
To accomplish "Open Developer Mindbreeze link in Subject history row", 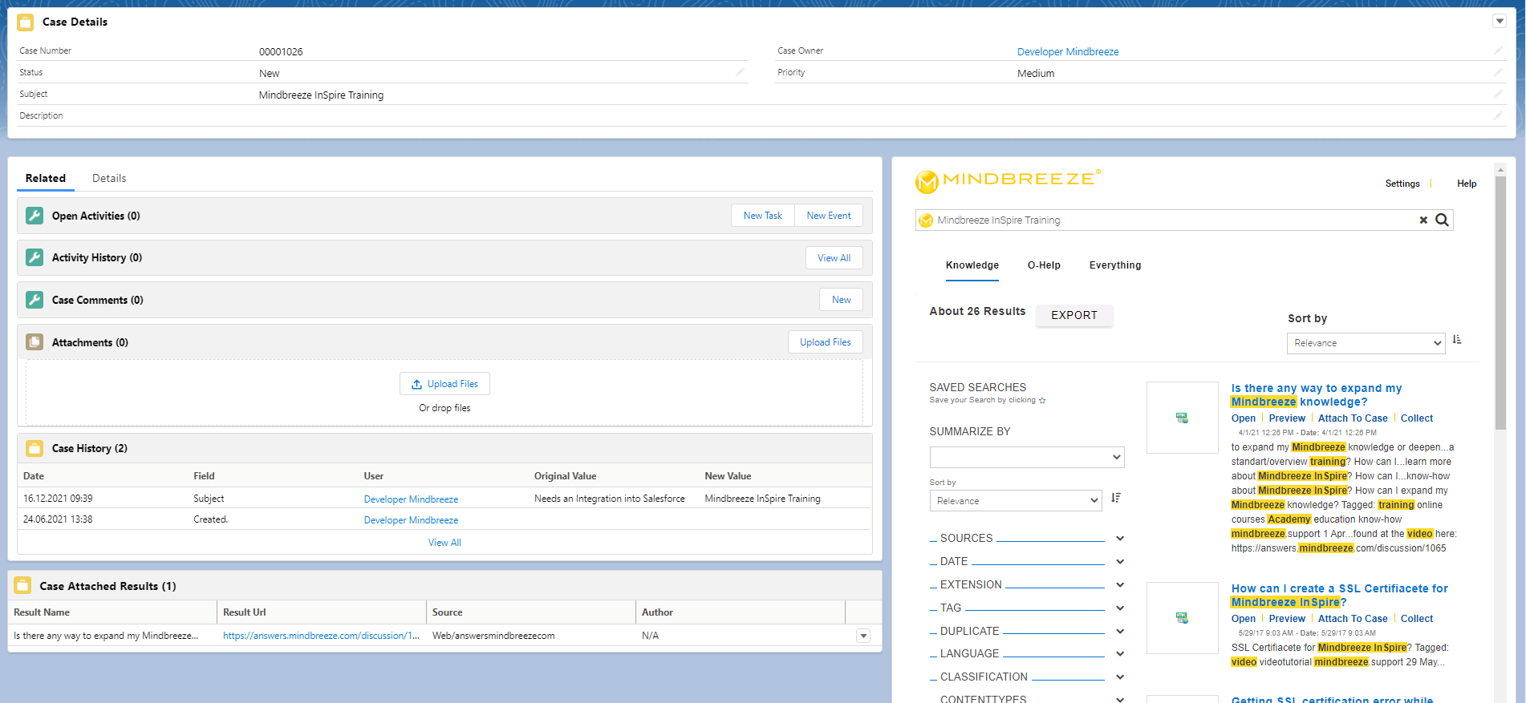I will point(411,499).
